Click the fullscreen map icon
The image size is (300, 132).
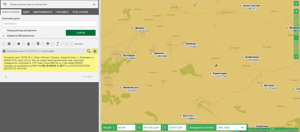click(x=296, y=4)
